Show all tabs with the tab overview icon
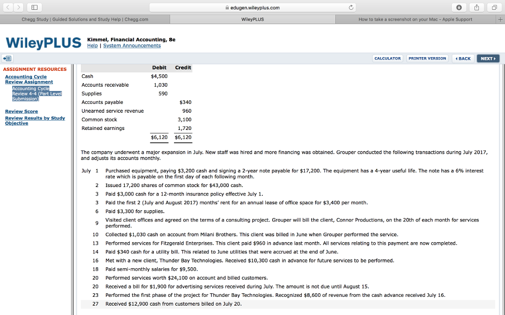The width and height of the screenshot is (505, 315). tap(494, 7)
